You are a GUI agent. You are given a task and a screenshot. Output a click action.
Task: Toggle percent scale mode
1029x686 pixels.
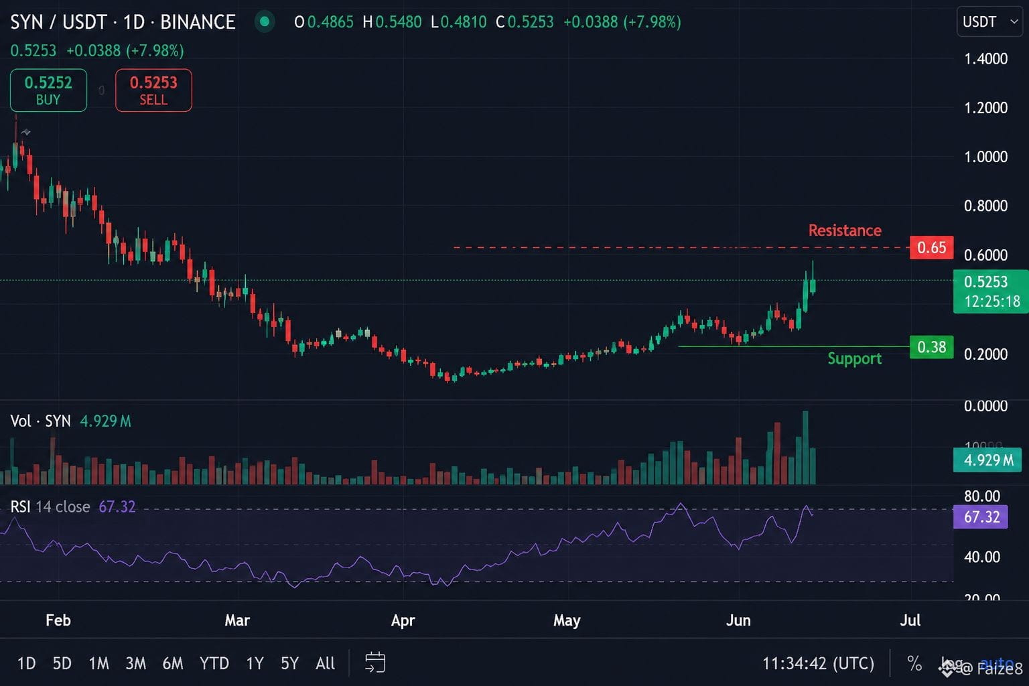[914, 663]
